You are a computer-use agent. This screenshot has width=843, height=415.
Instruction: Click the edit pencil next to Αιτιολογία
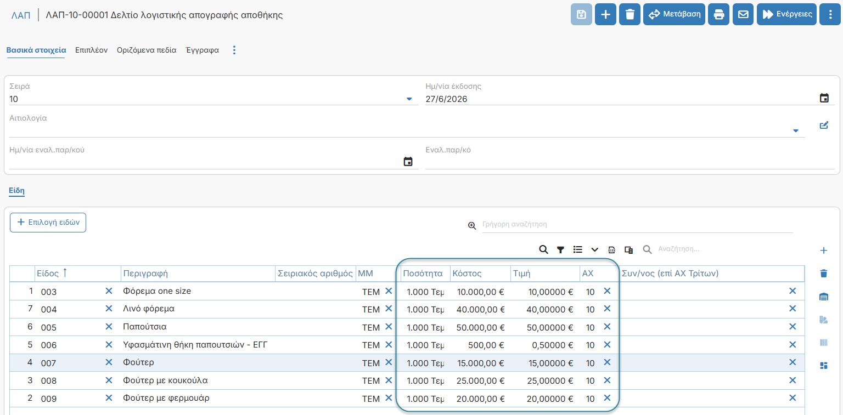point(823,125)
